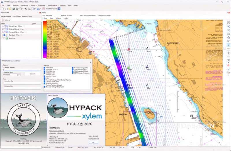Click zoom extents icon atop map side toolbar

pos(228,23)
